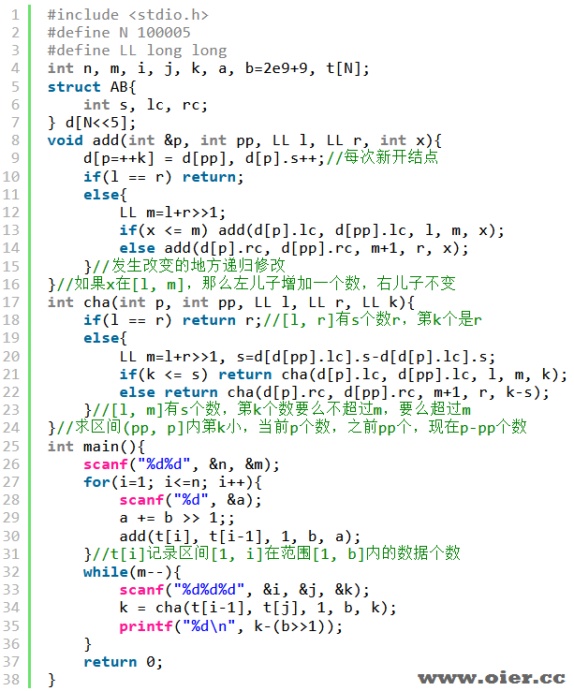This screenshot has width=574, height=691.
Task: Click '#define LL long long' line
Action: click(137, 51)
